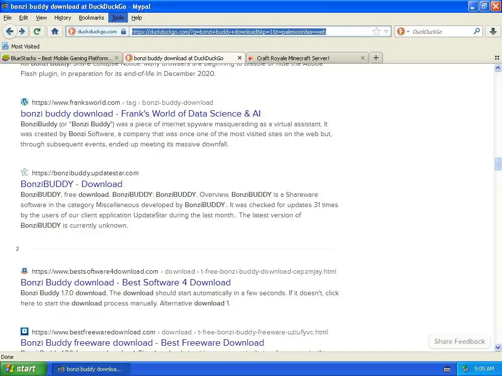Click the page 2 results marker

(17, 249)
